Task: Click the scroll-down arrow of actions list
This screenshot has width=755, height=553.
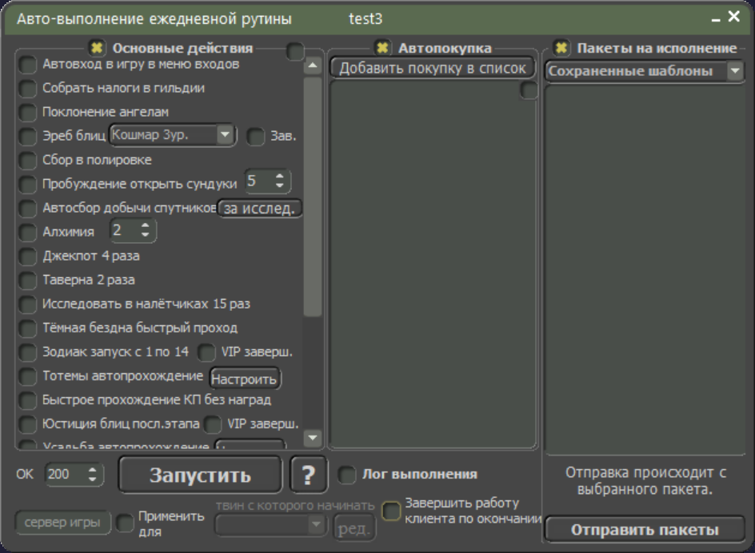Action: coord(313,437)
